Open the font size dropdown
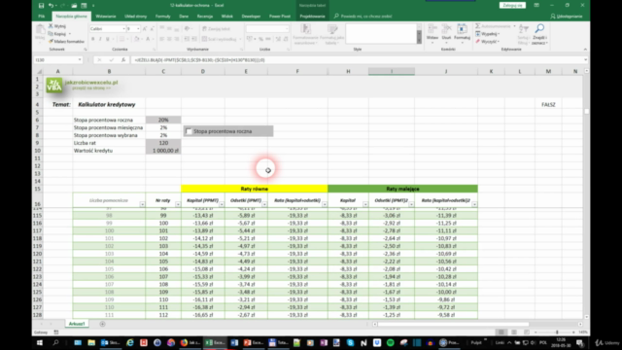This screenshot has height=350, width=622. click(138, 28)
